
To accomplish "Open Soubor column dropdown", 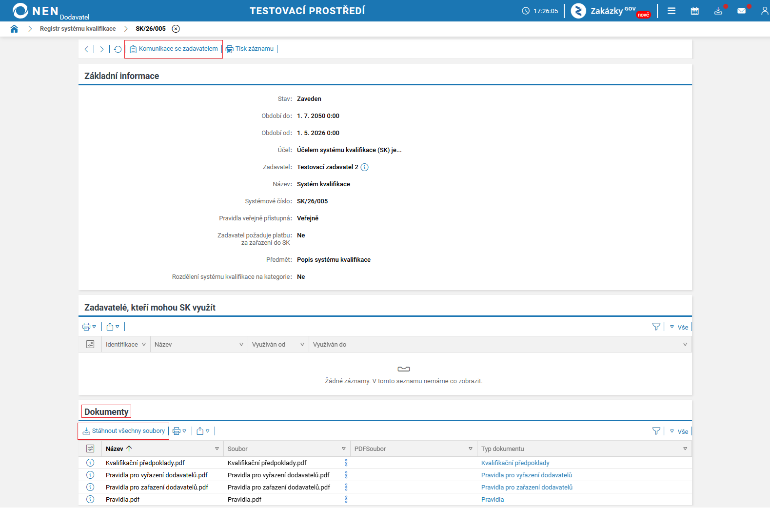I will pyautogui.click(x=344, y=449).
